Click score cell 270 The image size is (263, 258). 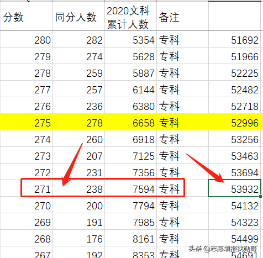pos(27,204)
